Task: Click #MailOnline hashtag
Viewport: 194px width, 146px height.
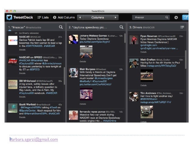Action: [110, 121]
